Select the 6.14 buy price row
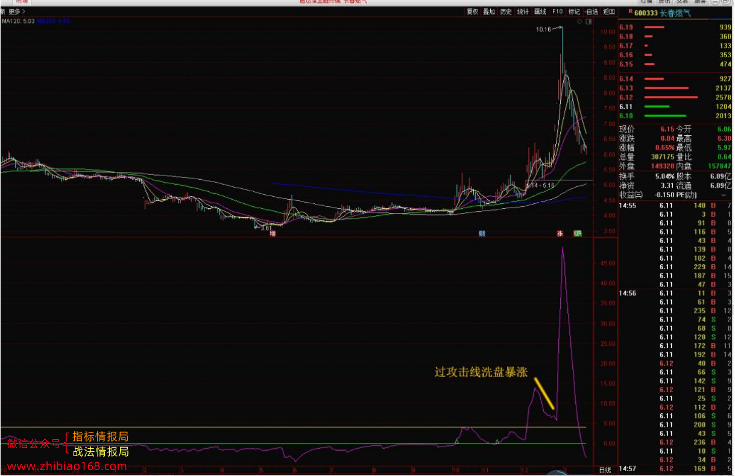The height and width of the screenshot is (476, 735). tap(675, 78)
